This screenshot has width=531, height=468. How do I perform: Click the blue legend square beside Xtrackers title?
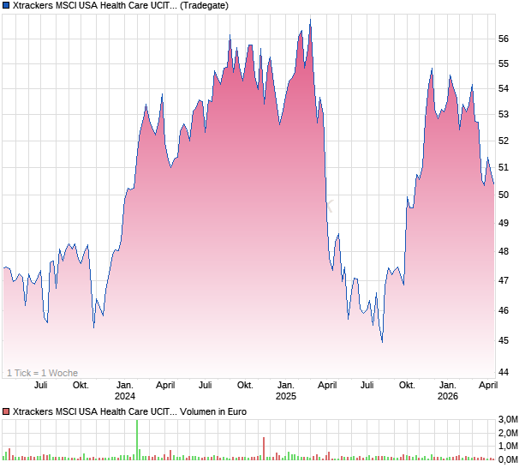[6, 5]
